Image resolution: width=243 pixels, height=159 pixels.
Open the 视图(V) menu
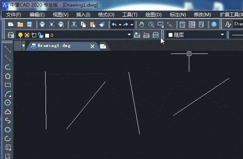61,15
